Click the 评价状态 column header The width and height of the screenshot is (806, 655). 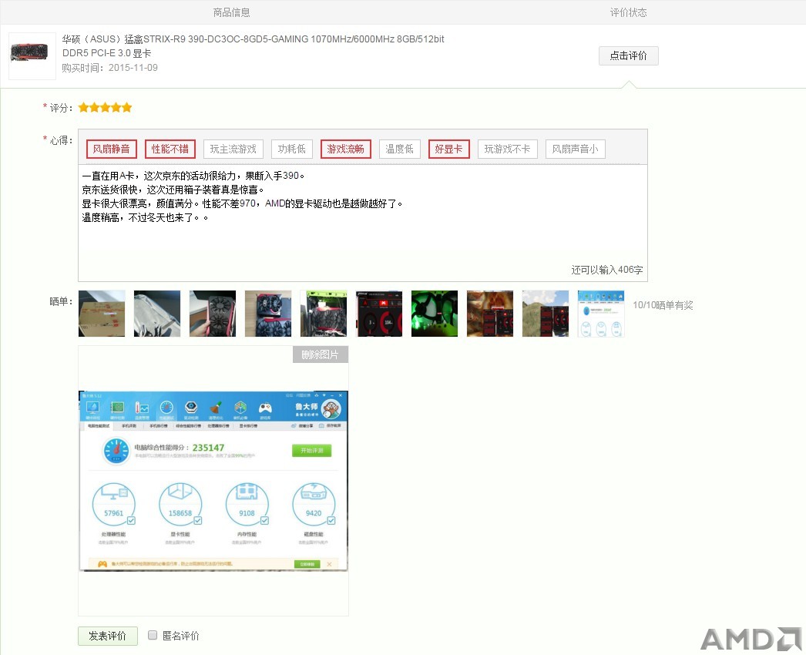point(628,12)
